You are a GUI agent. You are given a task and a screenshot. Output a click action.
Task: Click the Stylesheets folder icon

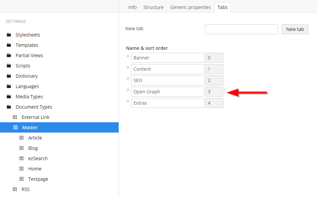point(9,35)
